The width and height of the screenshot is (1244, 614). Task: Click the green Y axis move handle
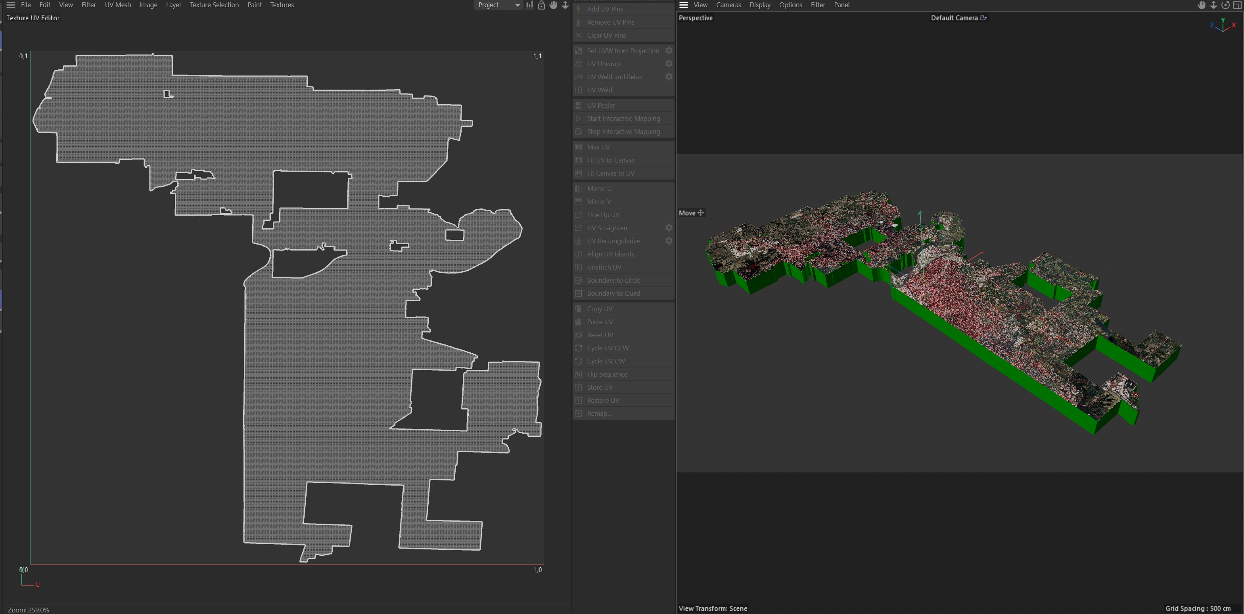pyautogui.click(x=920, y=215)
